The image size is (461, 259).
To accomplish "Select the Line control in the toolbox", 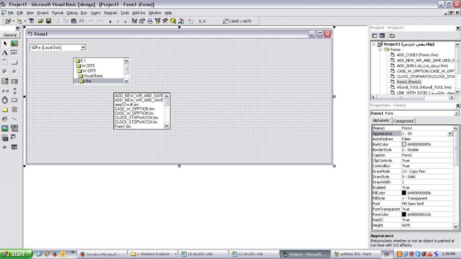I will pos(14,119).
